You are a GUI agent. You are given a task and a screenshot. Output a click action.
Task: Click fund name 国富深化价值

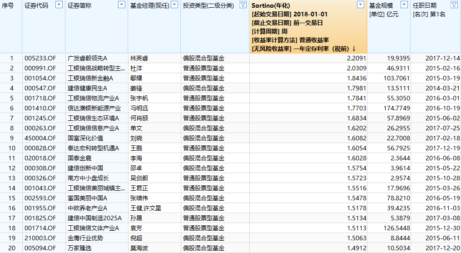point(85,138)
